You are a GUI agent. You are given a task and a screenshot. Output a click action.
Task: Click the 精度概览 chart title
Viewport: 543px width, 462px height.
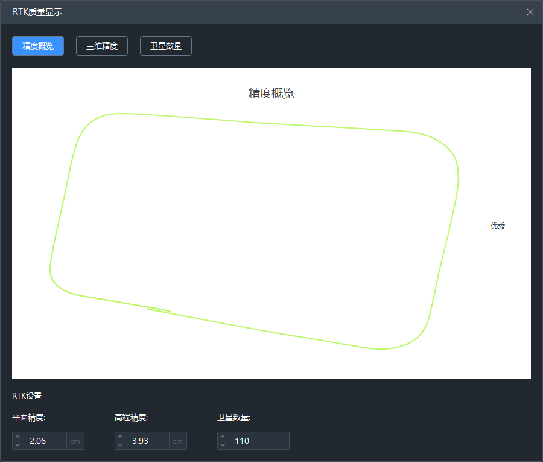pyautogui.click(x=271, y=93)
